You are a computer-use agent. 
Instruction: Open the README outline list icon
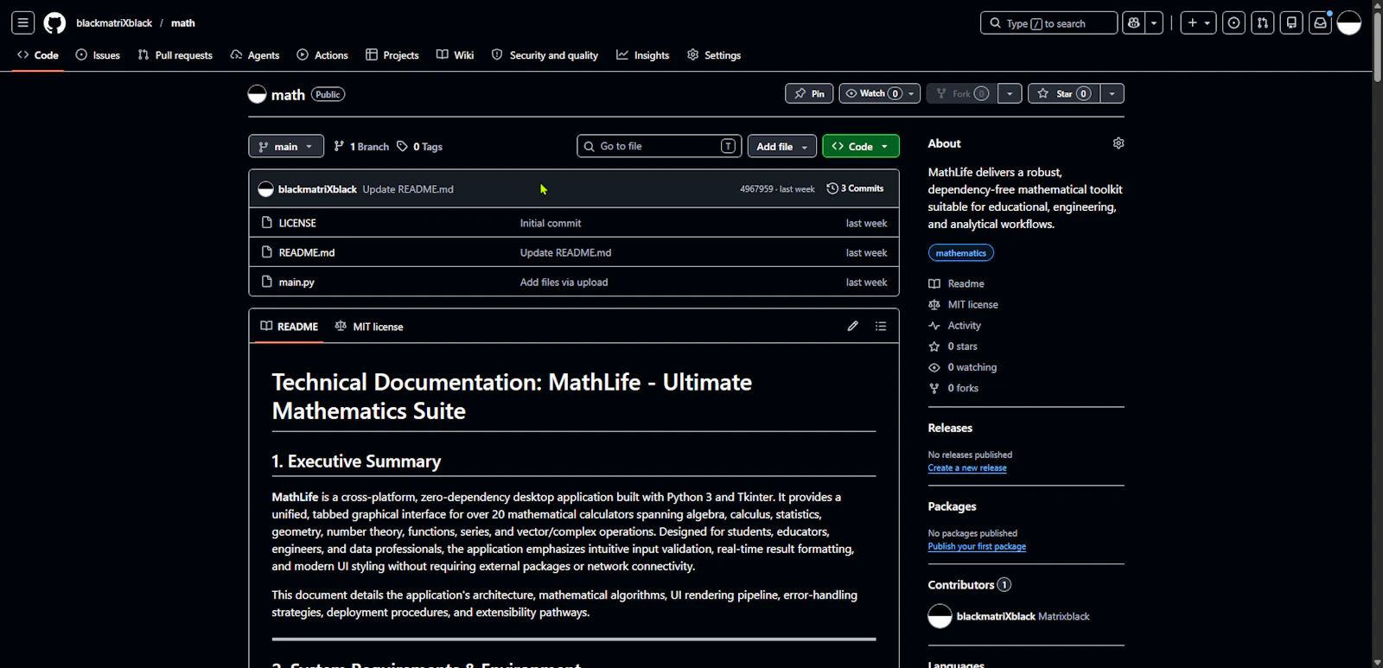(881, 326)
